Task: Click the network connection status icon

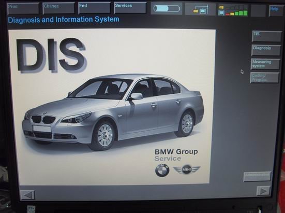Action: coord(201,9)
